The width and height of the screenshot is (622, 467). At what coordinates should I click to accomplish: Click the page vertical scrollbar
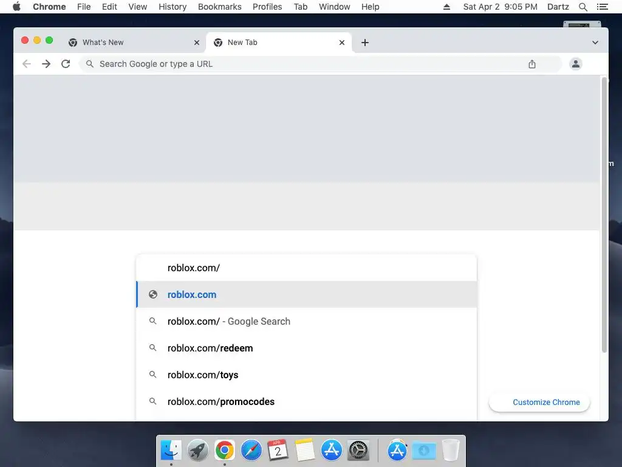pos(604,215)
